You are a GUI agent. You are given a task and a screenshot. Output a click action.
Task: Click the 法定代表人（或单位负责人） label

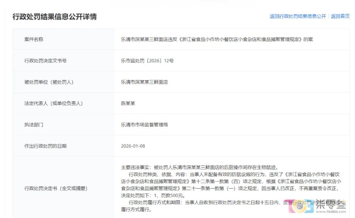click(x=53, y=103)
